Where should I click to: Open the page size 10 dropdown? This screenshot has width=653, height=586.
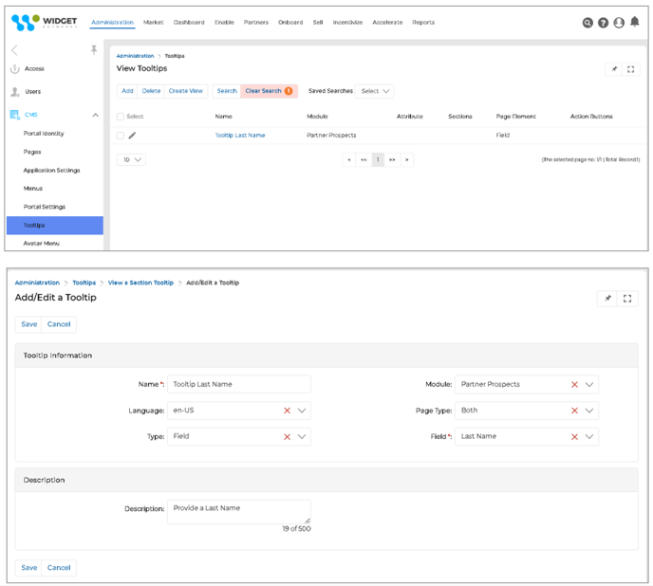pos(132,160)
